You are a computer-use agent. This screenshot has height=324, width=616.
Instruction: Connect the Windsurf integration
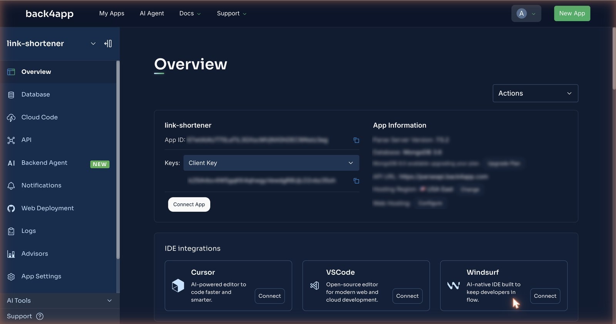click(x=545, y=296)
